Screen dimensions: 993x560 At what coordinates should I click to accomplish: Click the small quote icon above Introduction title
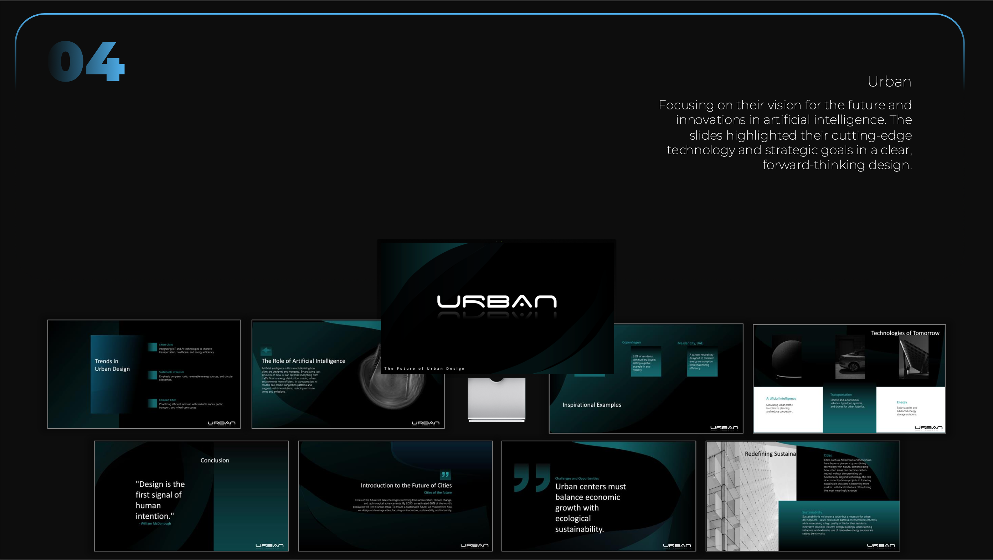click(445, 475)
